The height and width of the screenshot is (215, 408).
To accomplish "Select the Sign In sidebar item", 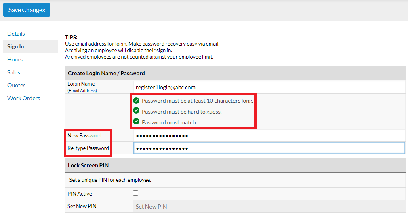I will click(x=16, y=46).
